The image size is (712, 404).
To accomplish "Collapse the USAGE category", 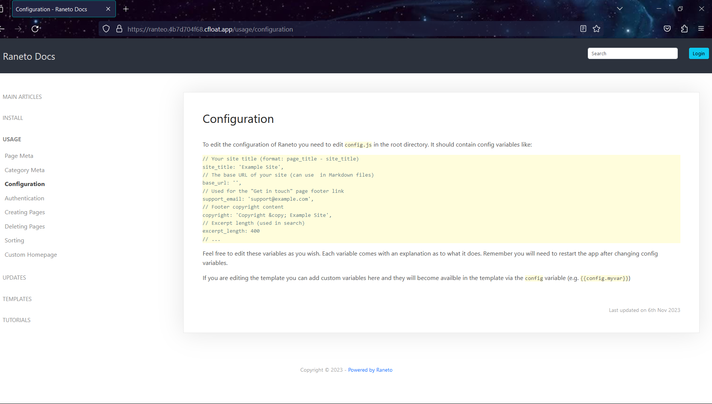I will 12,139.
